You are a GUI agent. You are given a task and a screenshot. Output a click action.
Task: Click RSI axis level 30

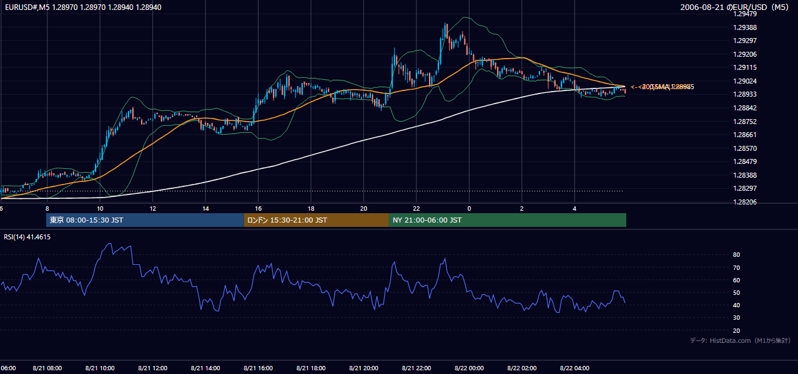pyautogui.click(x=737, y=318)
